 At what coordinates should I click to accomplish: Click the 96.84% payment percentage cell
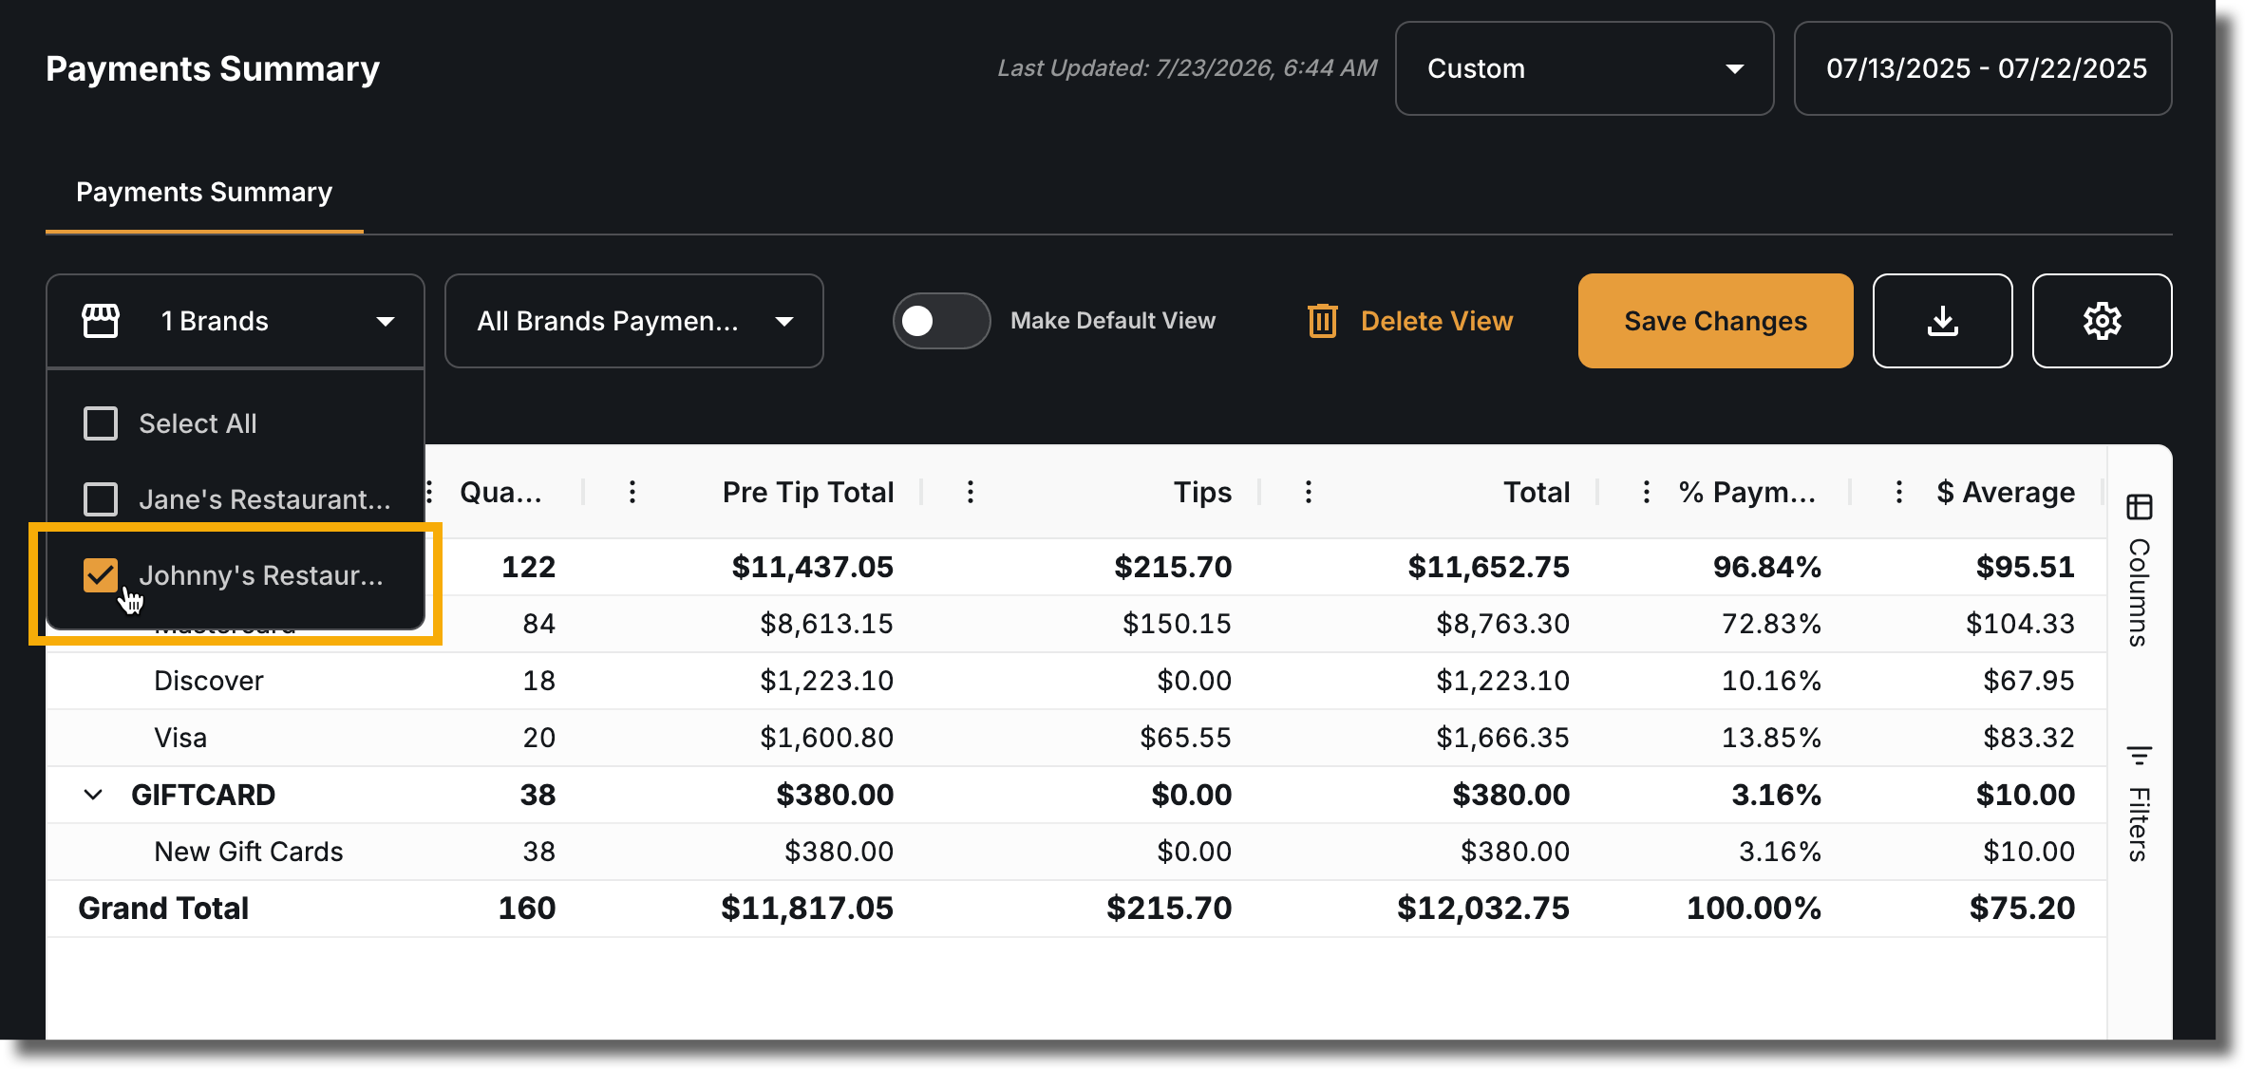[x=1767, y=567]
